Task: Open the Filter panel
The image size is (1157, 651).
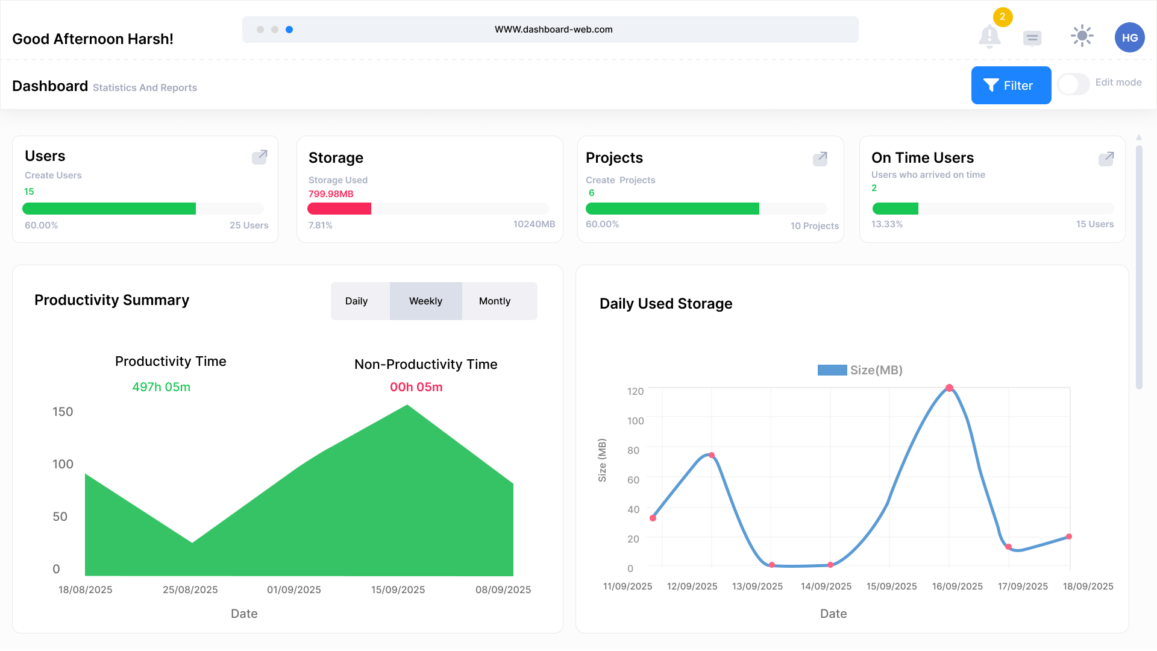Action: click(x=1011, y=85)
